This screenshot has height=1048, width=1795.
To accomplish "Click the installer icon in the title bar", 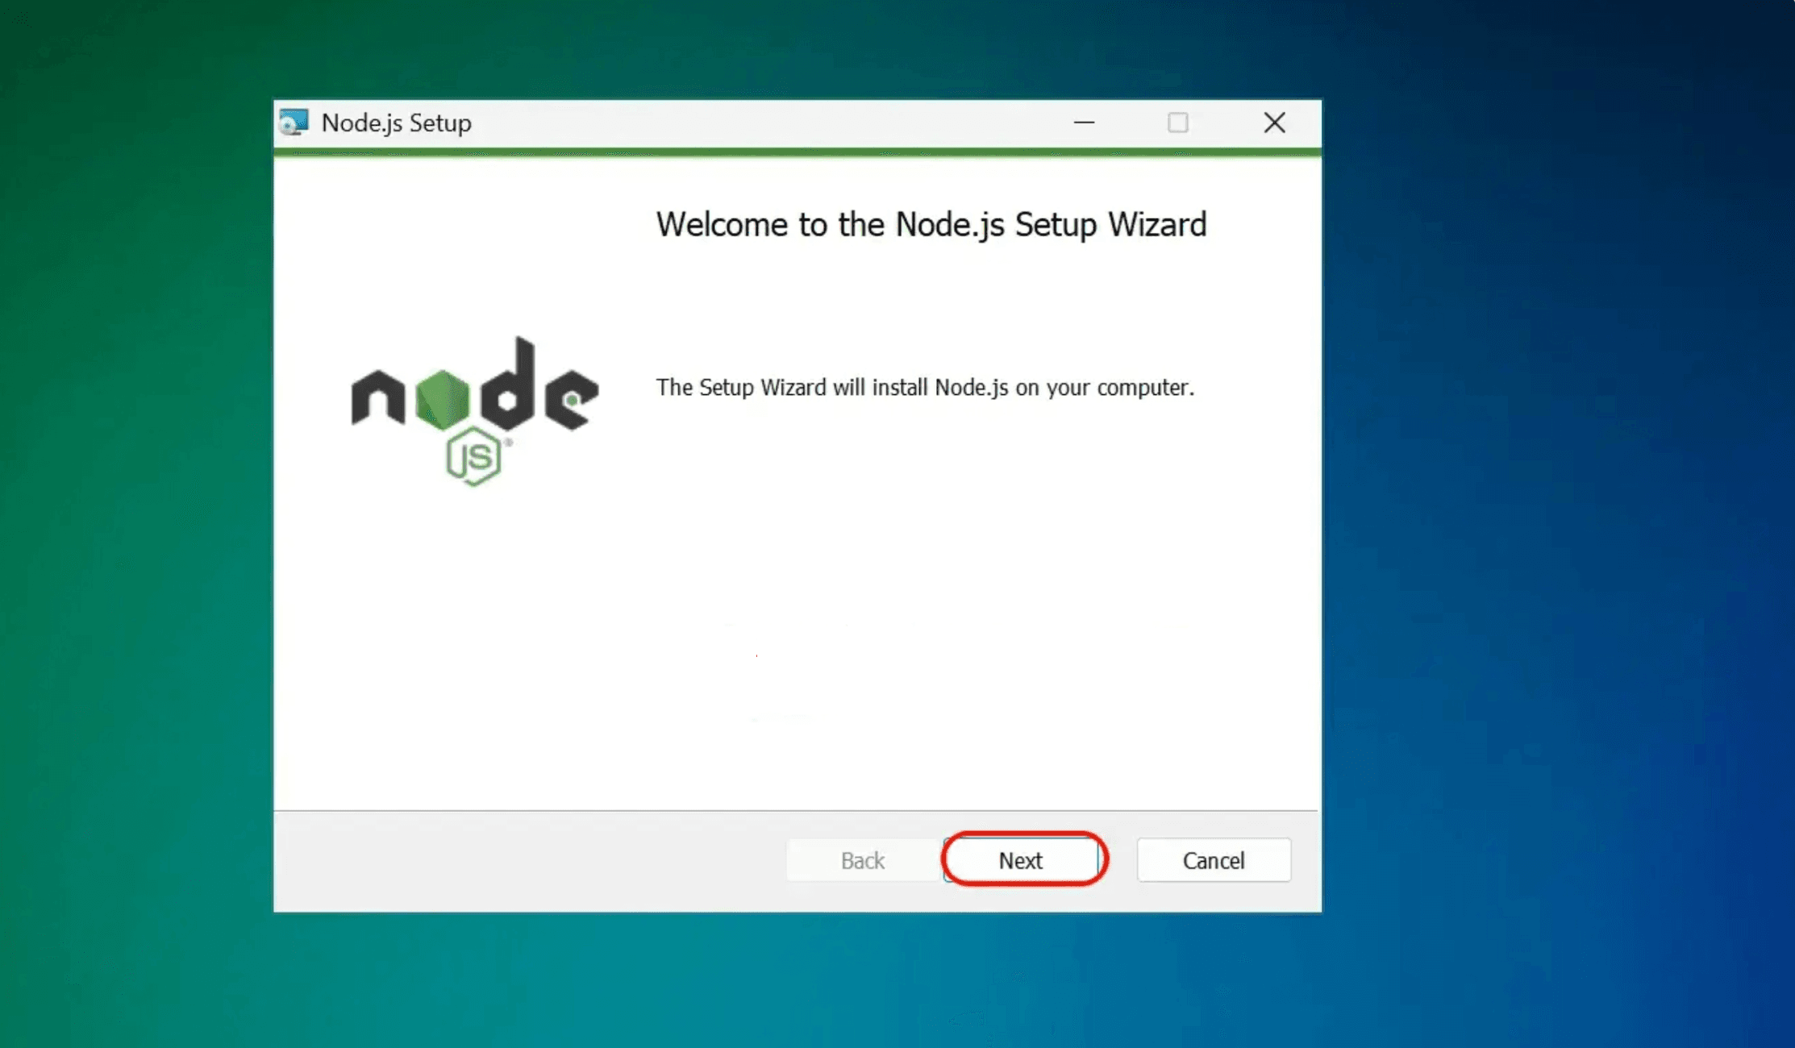I will pyautogui.click(x=294, y=123).
